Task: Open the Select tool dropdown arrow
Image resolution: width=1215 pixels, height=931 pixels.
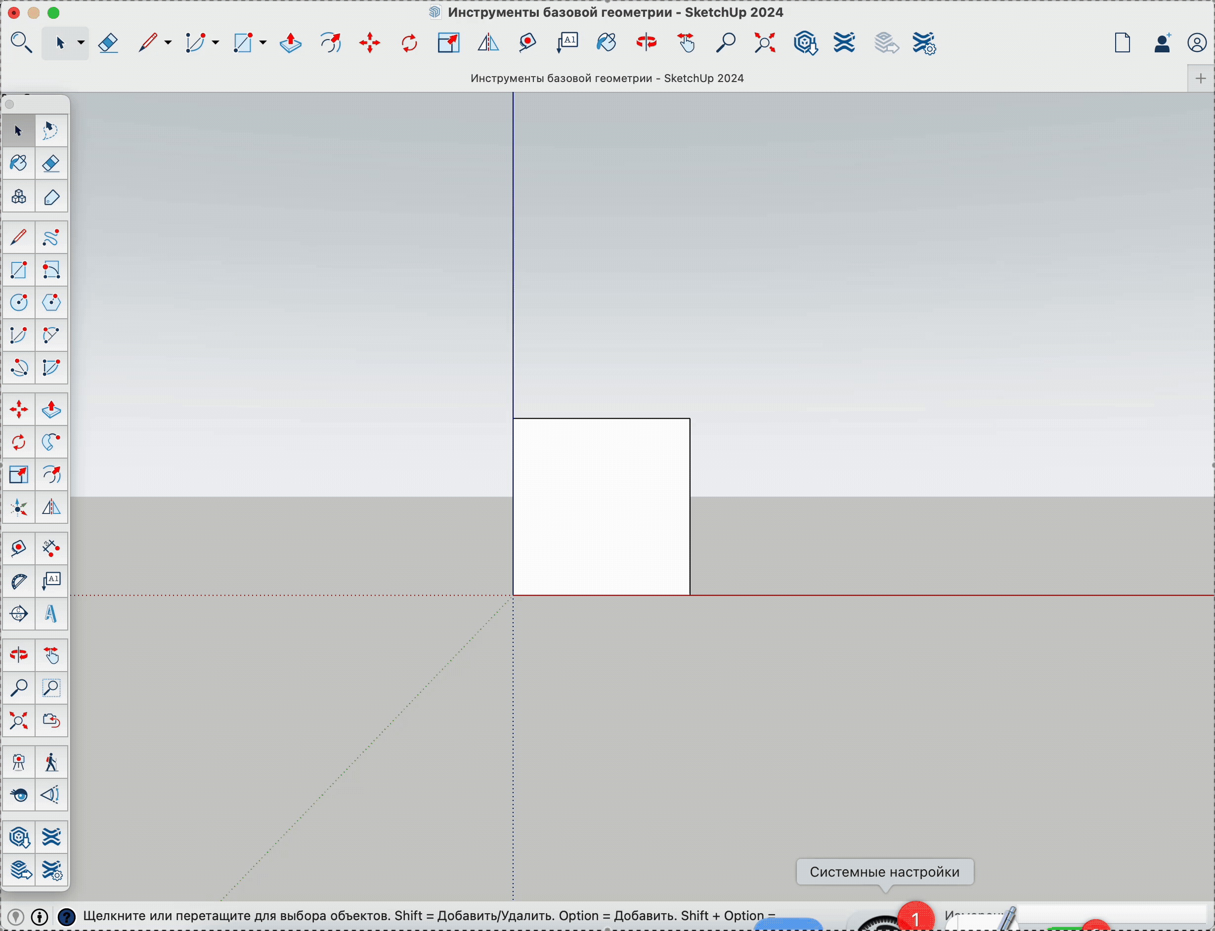Action: click(81, 42)
